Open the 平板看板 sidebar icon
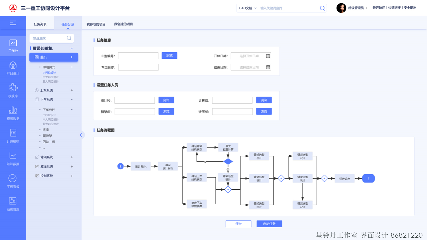This screenshot has width=427, height=240. [x=12, y=178]
